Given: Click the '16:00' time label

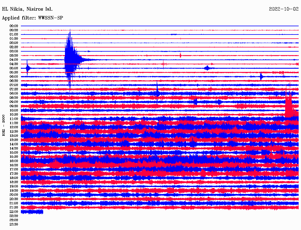Looking at the screenshot, I should click(x=14, y=161).
